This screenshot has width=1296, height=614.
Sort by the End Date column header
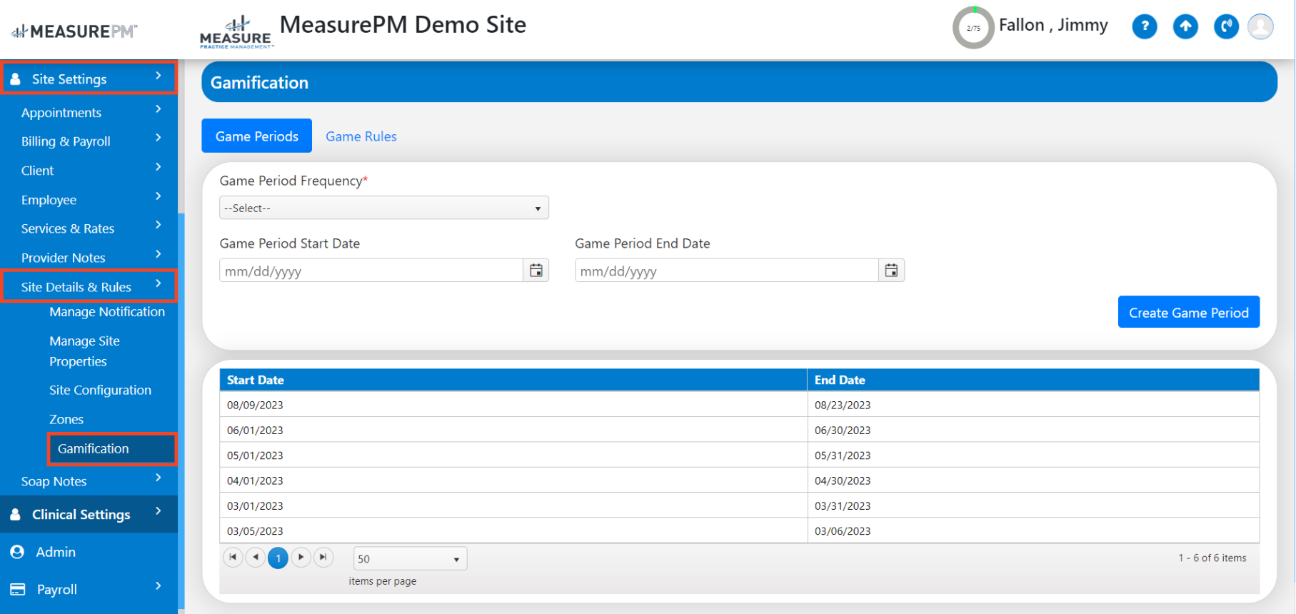click(1034, 380)
